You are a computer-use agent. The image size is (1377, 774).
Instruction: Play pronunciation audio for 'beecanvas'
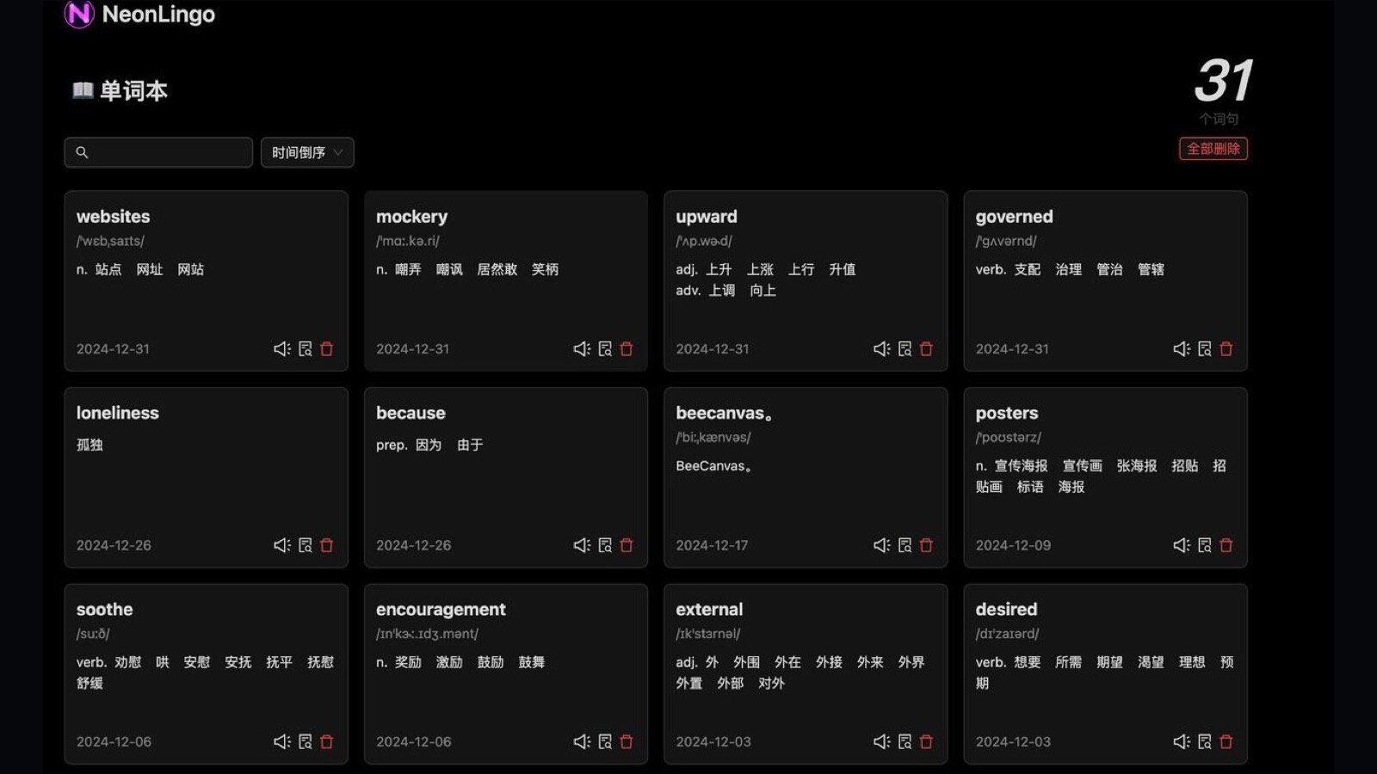[881, 544]
